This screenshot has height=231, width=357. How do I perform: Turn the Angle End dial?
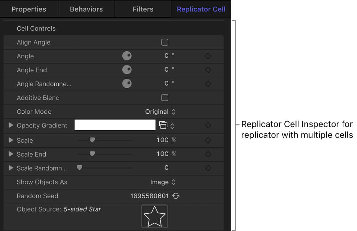click(127, 70)
